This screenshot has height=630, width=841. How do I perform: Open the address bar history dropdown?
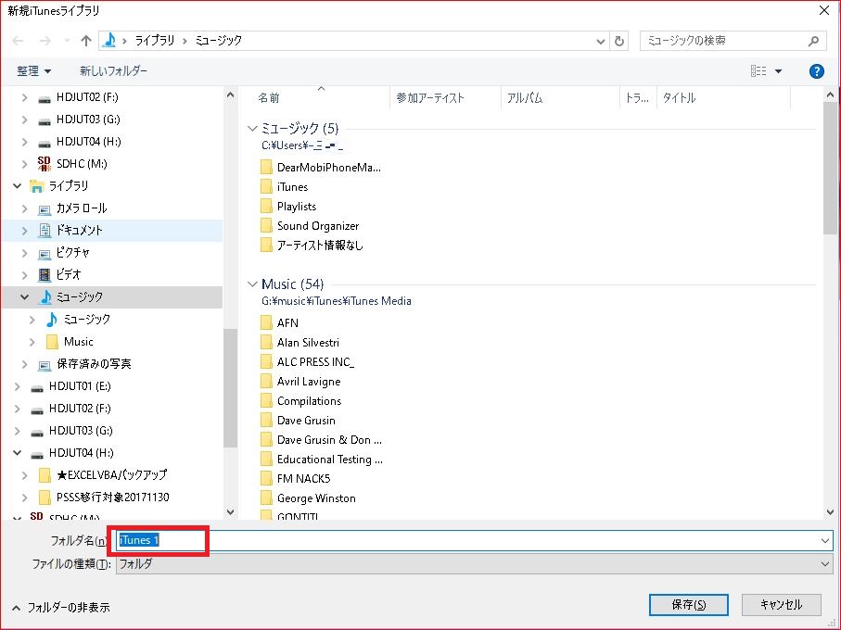tap(601, 42)
